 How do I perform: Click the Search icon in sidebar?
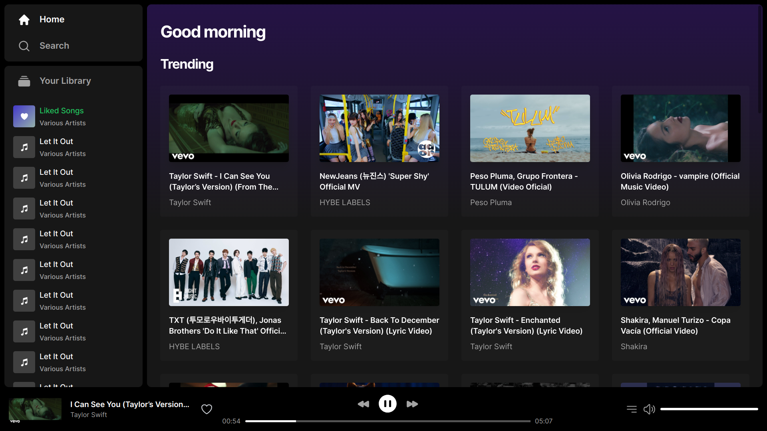24,46
